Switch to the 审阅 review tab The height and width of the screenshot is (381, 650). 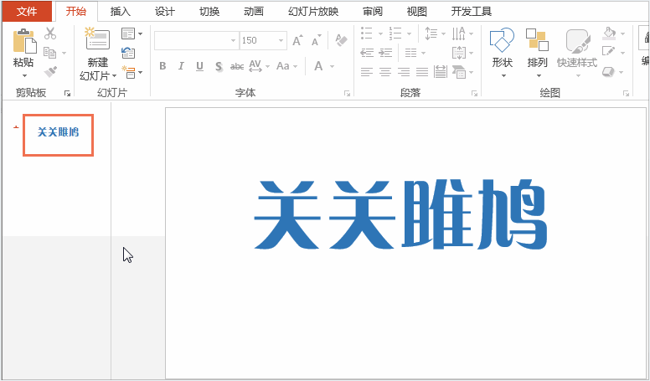tap(372, 11)
